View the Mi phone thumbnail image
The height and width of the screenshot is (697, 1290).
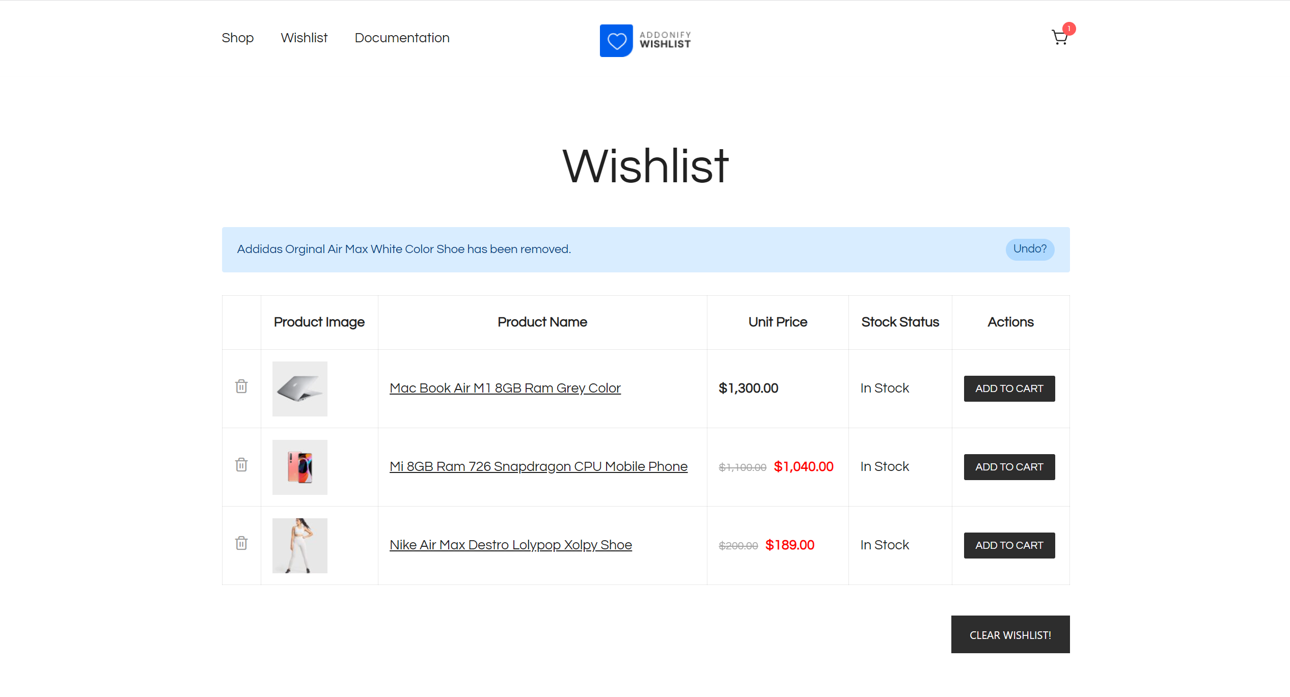300,467
